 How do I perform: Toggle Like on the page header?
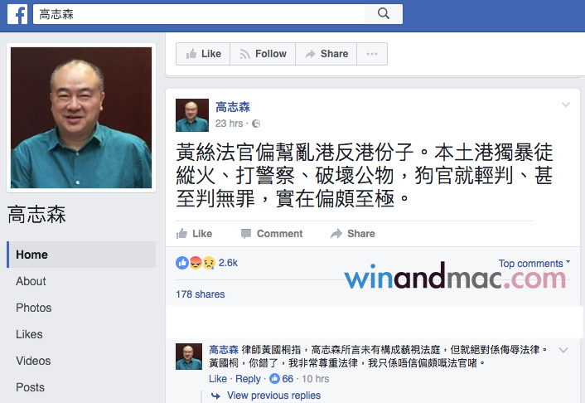point(203,54)
